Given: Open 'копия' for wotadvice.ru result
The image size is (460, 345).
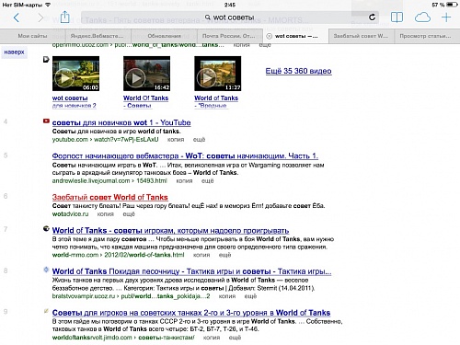Looking at the screenshot, I should coord(105,214).
